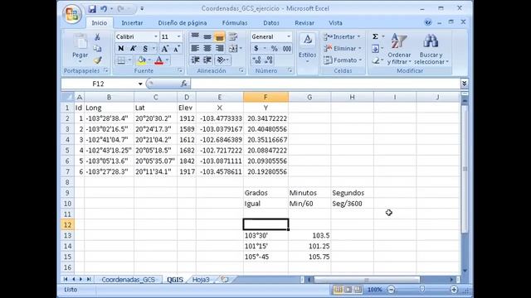Toggle bottom vertical alignment
Viewport: 531px width, 298px height.
pos(219,36)
